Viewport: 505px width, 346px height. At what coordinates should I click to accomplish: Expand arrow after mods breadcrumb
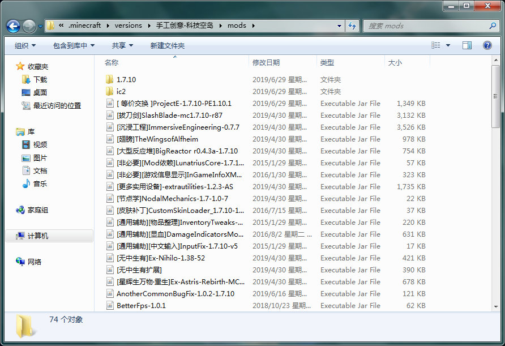(x=254, y=26)
